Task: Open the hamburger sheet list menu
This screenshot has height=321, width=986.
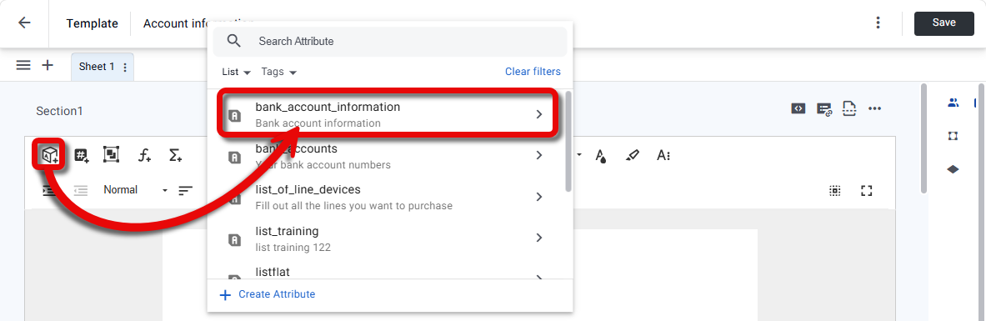Action: [x=23, y=66]
